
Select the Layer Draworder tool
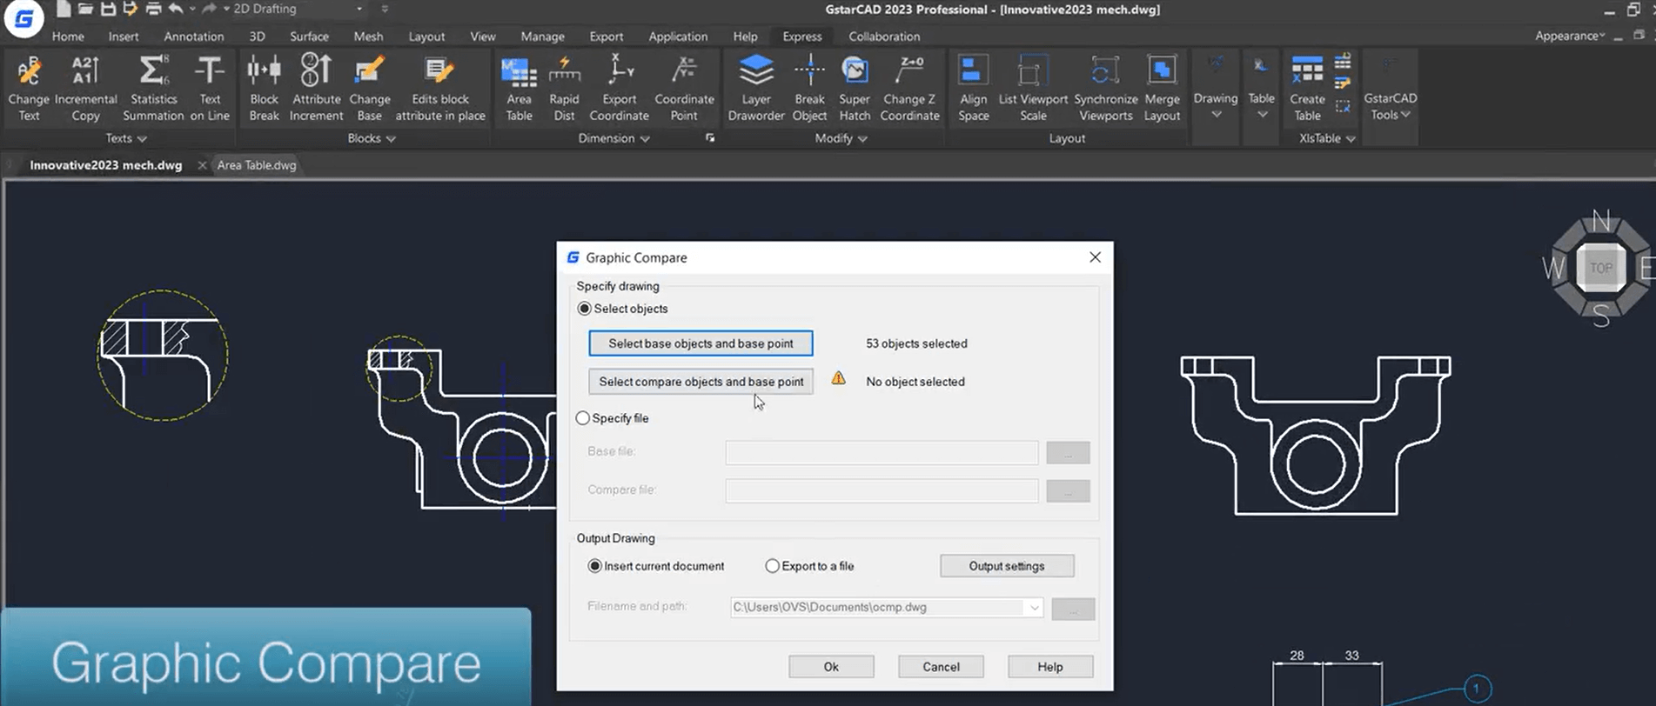click(x=755, y=88)
